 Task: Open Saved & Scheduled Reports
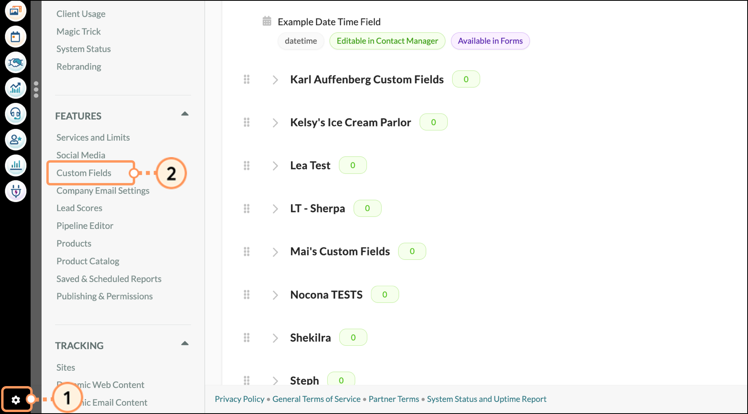pyautogui.click(x=109, y=279)
